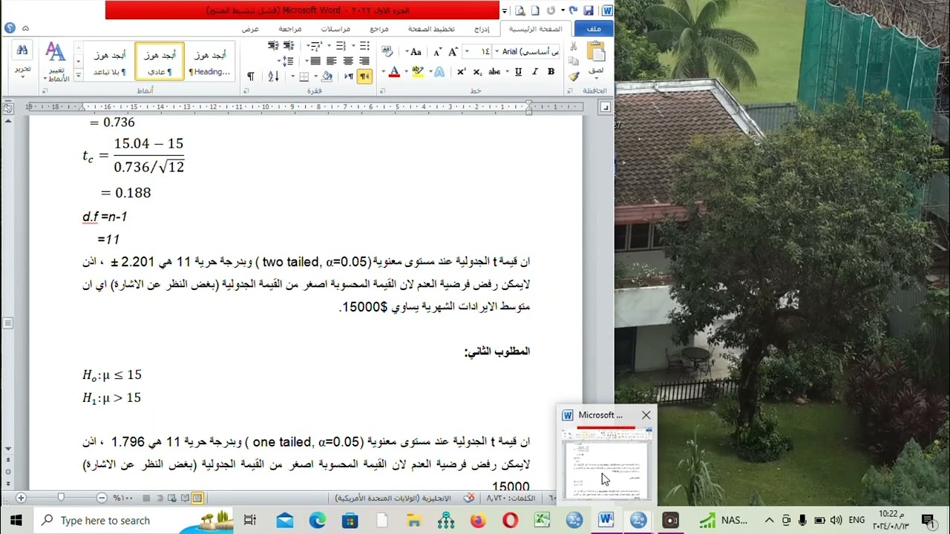
Task: Click the language indicator in status bar
Action: [393, 498]
